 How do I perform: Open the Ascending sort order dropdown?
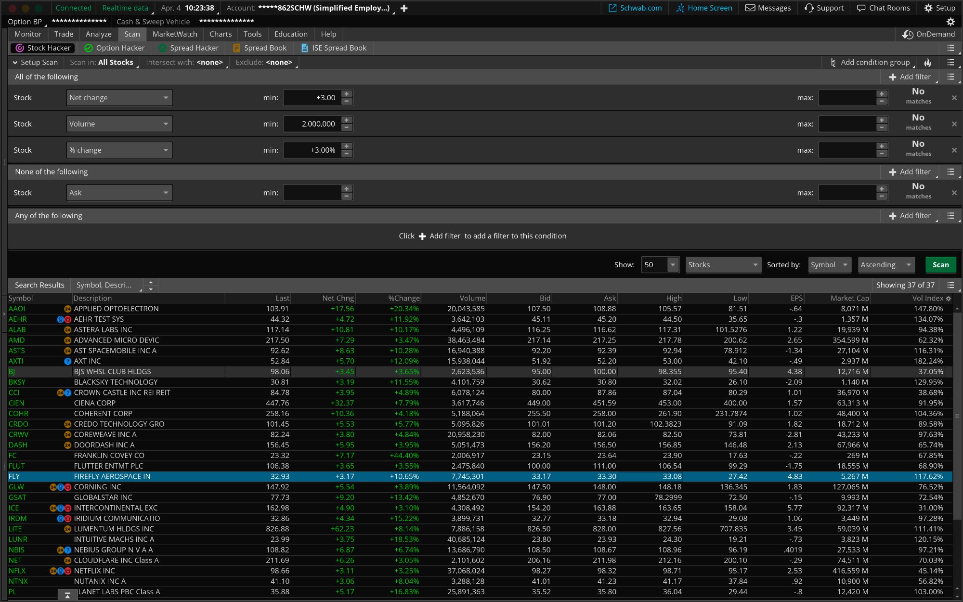[x=886, y=264]
